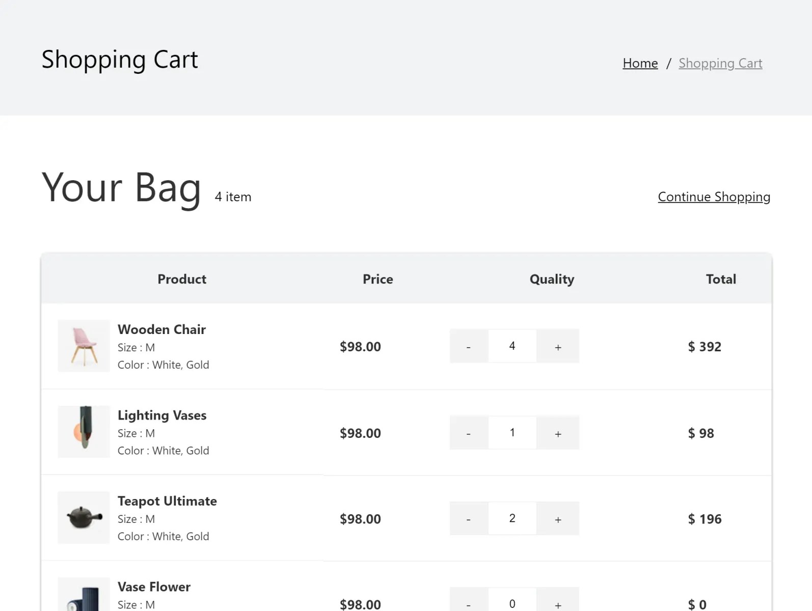Select the Wooden Chair $98.00 price
Viewport: 812px width, 611px height.
[x=360, y=347]
